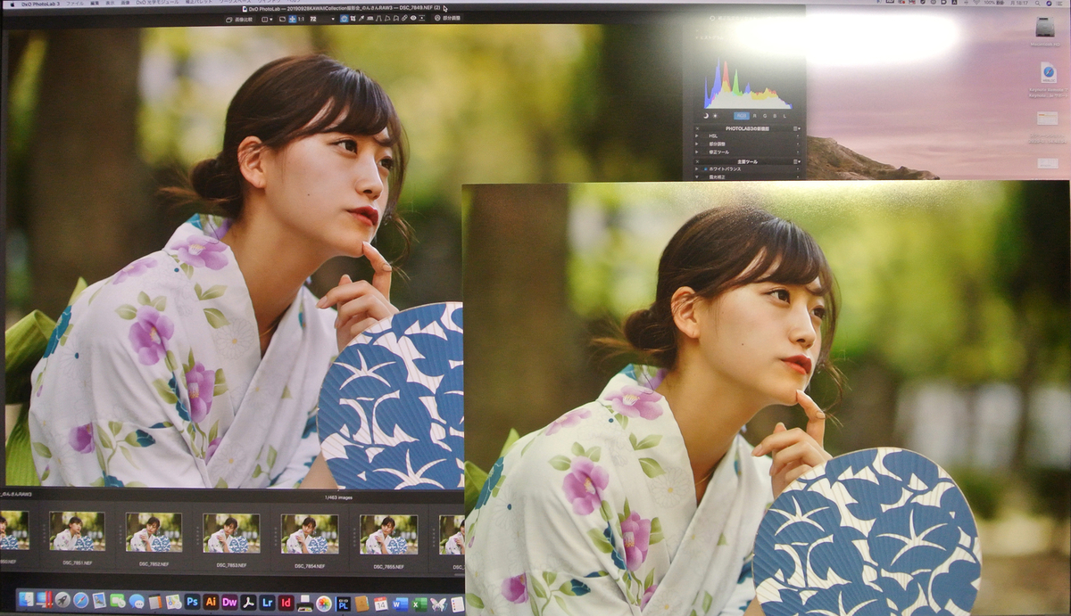
Task: Open the Apple menu
Action: (12, 4)
